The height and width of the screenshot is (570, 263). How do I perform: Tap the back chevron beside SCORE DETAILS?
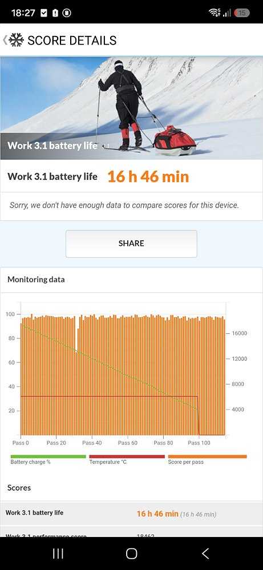coord(5,40)
